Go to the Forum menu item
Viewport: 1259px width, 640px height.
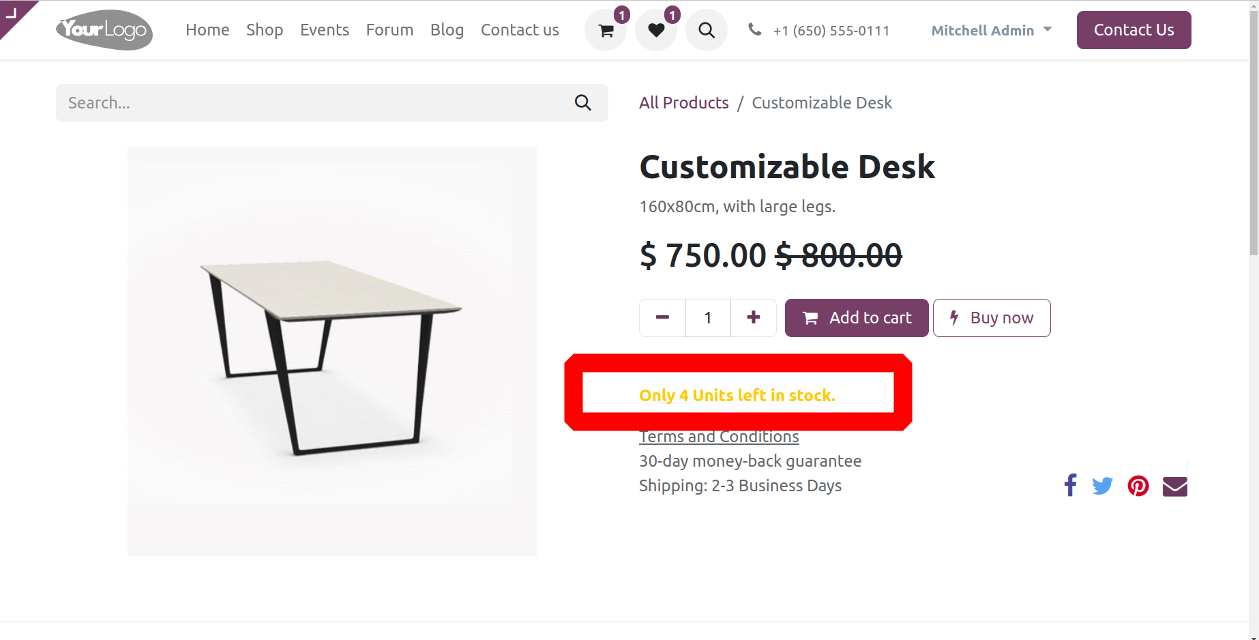click(x=389, y=30)
